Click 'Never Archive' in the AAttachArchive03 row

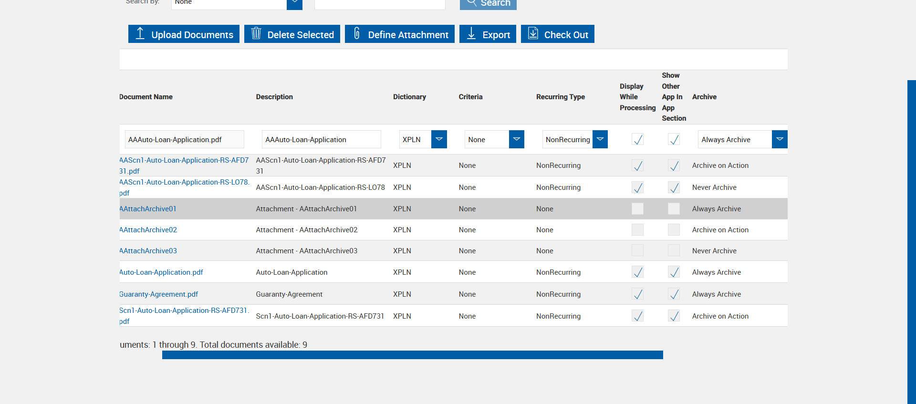click(714, 251)
